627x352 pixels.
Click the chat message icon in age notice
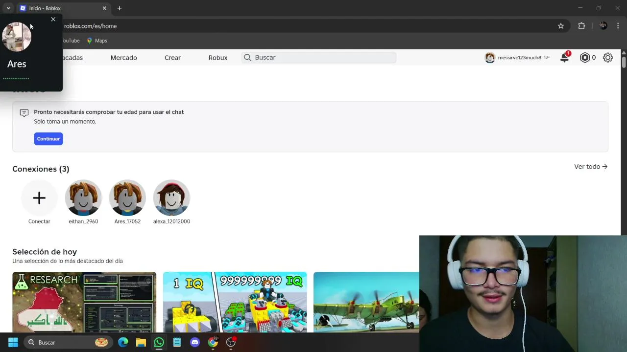click(24, 113)
